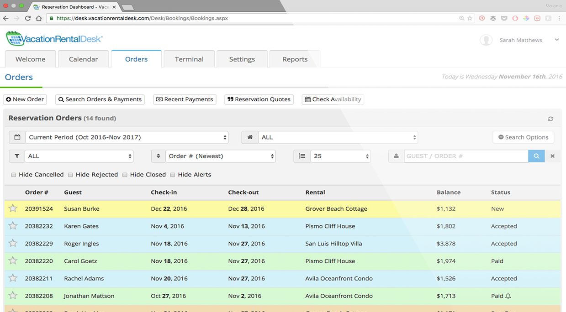Click the New status of Susan Burke's order
The width and height of the screenshot is (566, 312).
tap(497, 209)
